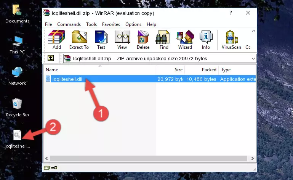Click the horizontal scrollbar thumb
The width and height of the screenshot is (293, 180).
149,159
